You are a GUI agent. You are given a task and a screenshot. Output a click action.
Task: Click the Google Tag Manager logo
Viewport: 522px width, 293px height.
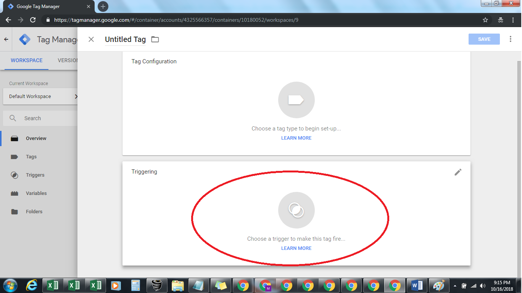point(25,39)
